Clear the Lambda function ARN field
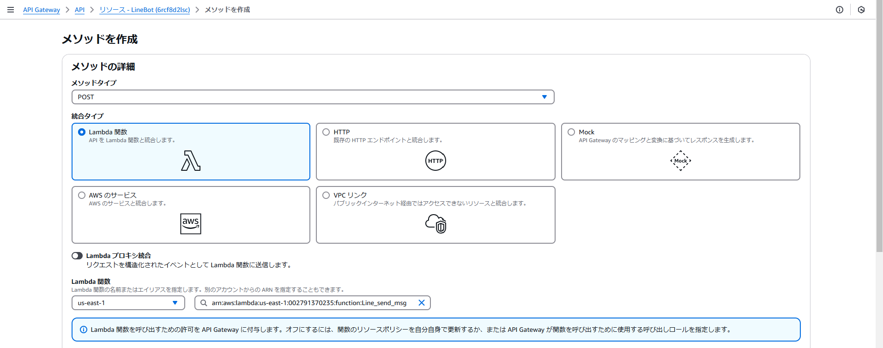Image resolution: width=883 pixels, height=348 pixels. click(421, 303)
